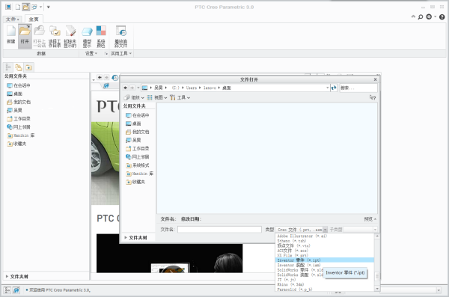Click scroll-down arrow of file type list
Viewport: 449px width, 297px height.
pyautogui.click(x=377, y=289)
